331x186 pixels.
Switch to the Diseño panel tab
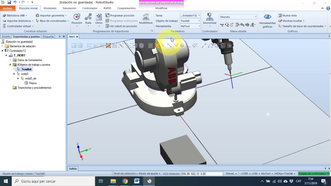6,37
